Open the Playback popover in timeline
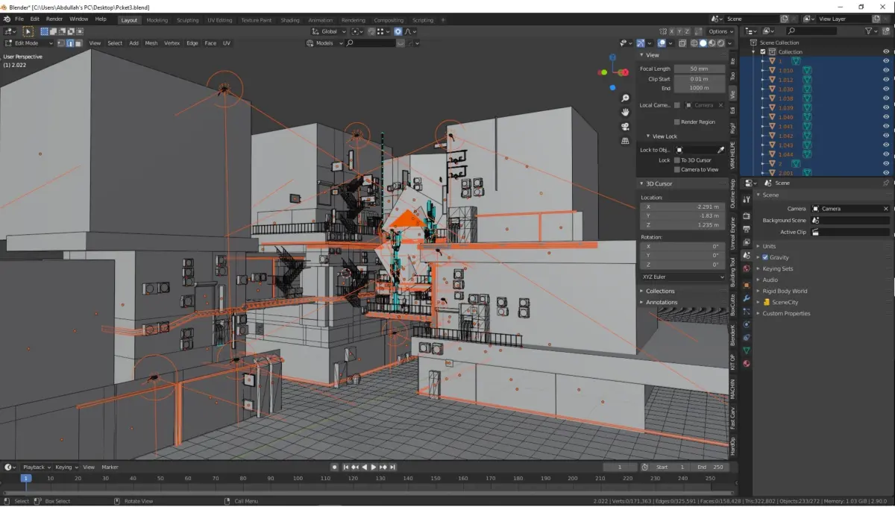Image resolution: width=895 pixels, height=507 pixels. pyautogui.click(x=36, y=467)
